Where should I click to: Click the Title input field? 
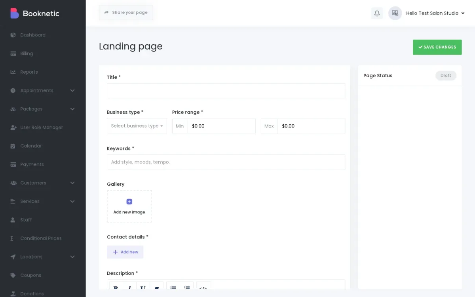tap(226, 91)
